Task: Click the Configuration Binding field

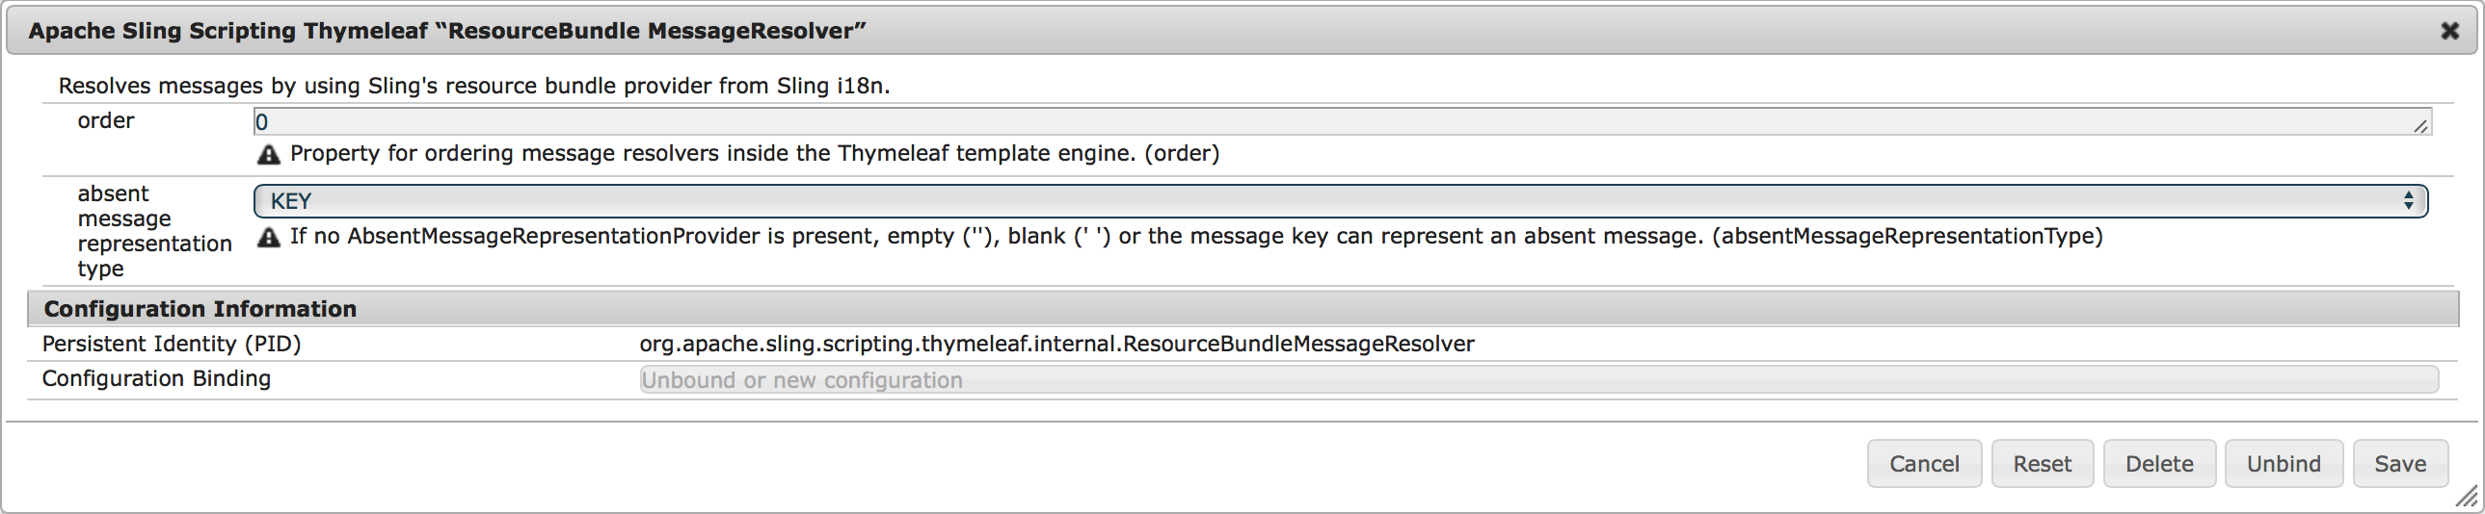Action: (x=1538, y=380)
